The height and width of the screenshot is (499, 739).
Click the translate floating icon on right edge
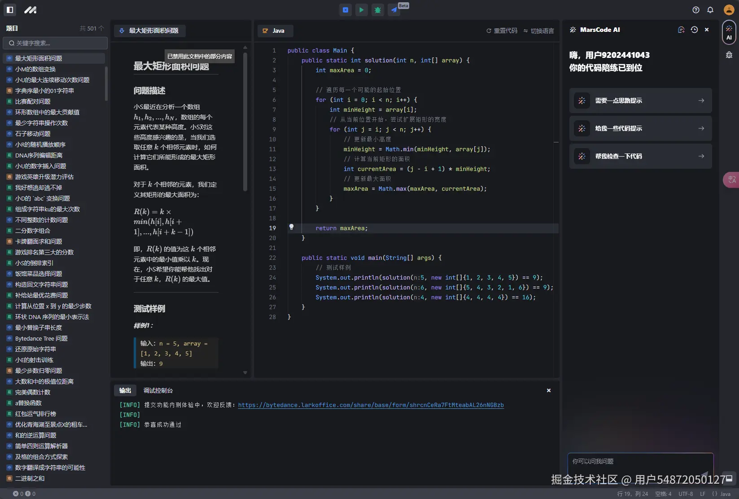(731, 179)
